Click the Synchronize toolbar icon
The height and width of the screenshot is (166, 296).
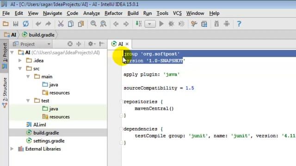pos(26,24)
